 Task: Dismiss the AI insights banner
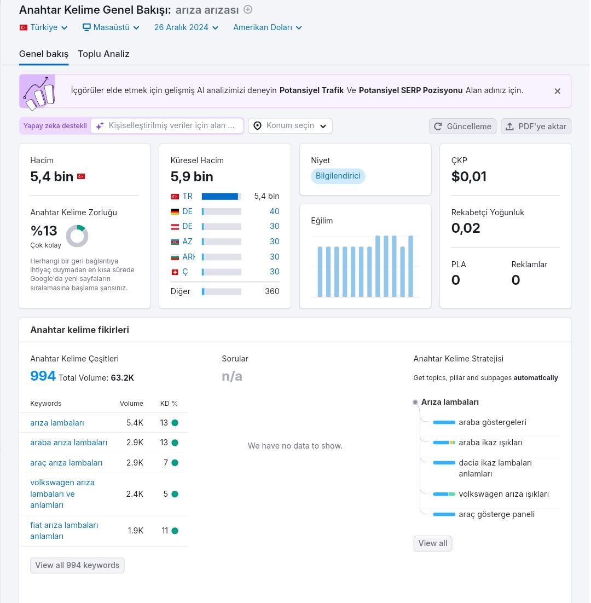click(557, 91)
